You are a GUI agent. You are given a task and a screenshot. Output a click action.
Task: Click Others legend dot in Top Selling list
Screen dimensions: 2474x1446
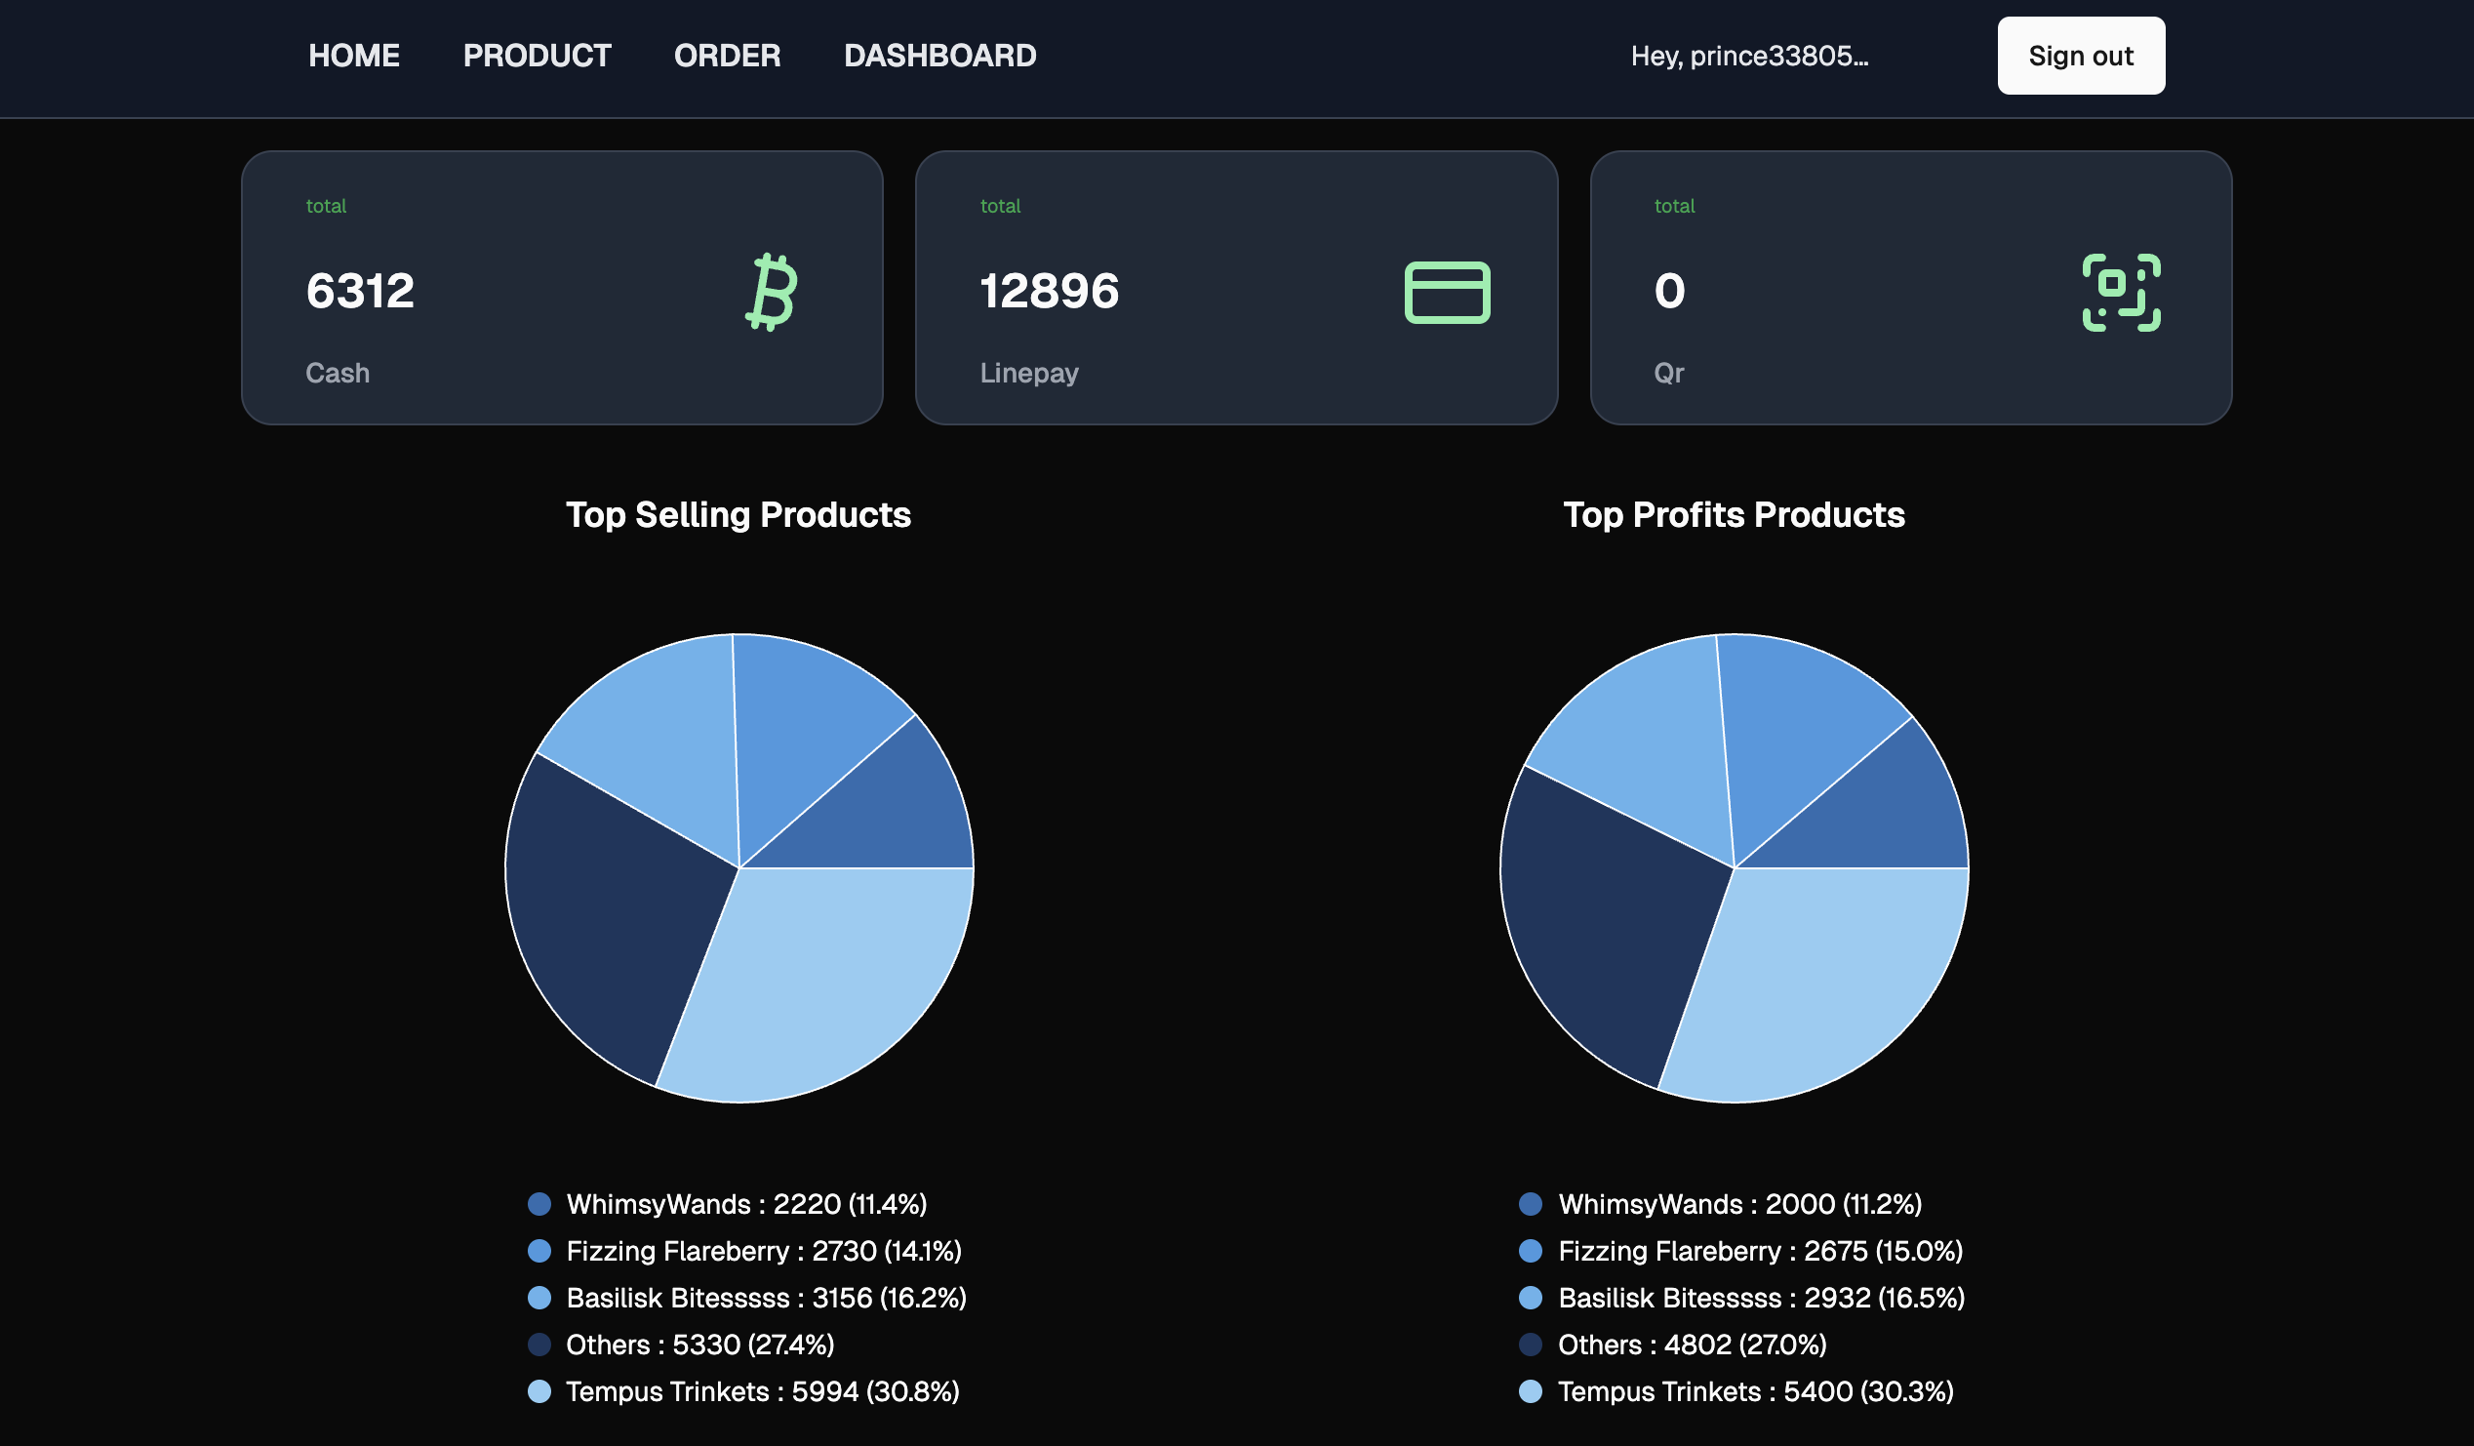coord(539,1344)
